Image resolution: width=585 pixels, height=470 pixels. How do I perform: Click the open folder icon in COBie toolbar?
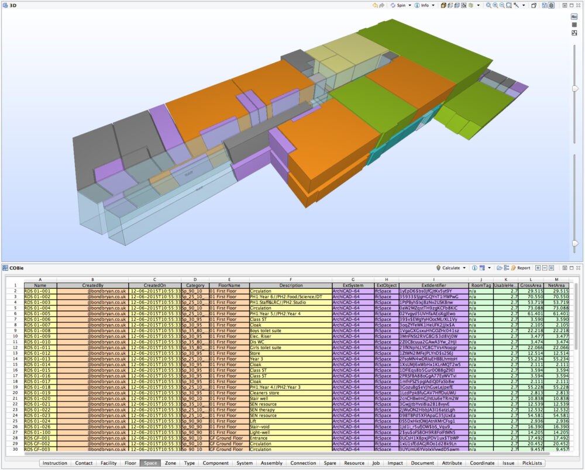click(x=500, y=268)
